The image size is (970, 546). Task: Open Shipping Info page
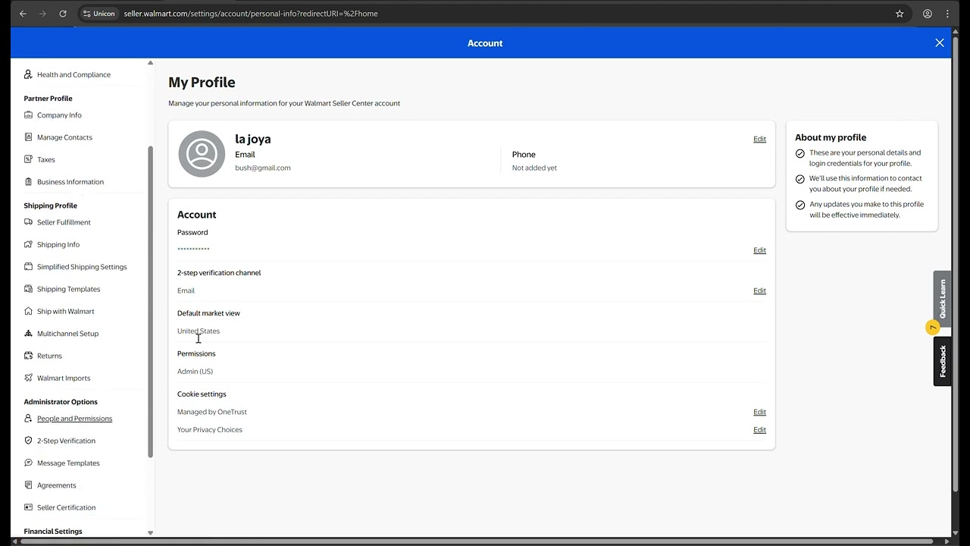58,244
